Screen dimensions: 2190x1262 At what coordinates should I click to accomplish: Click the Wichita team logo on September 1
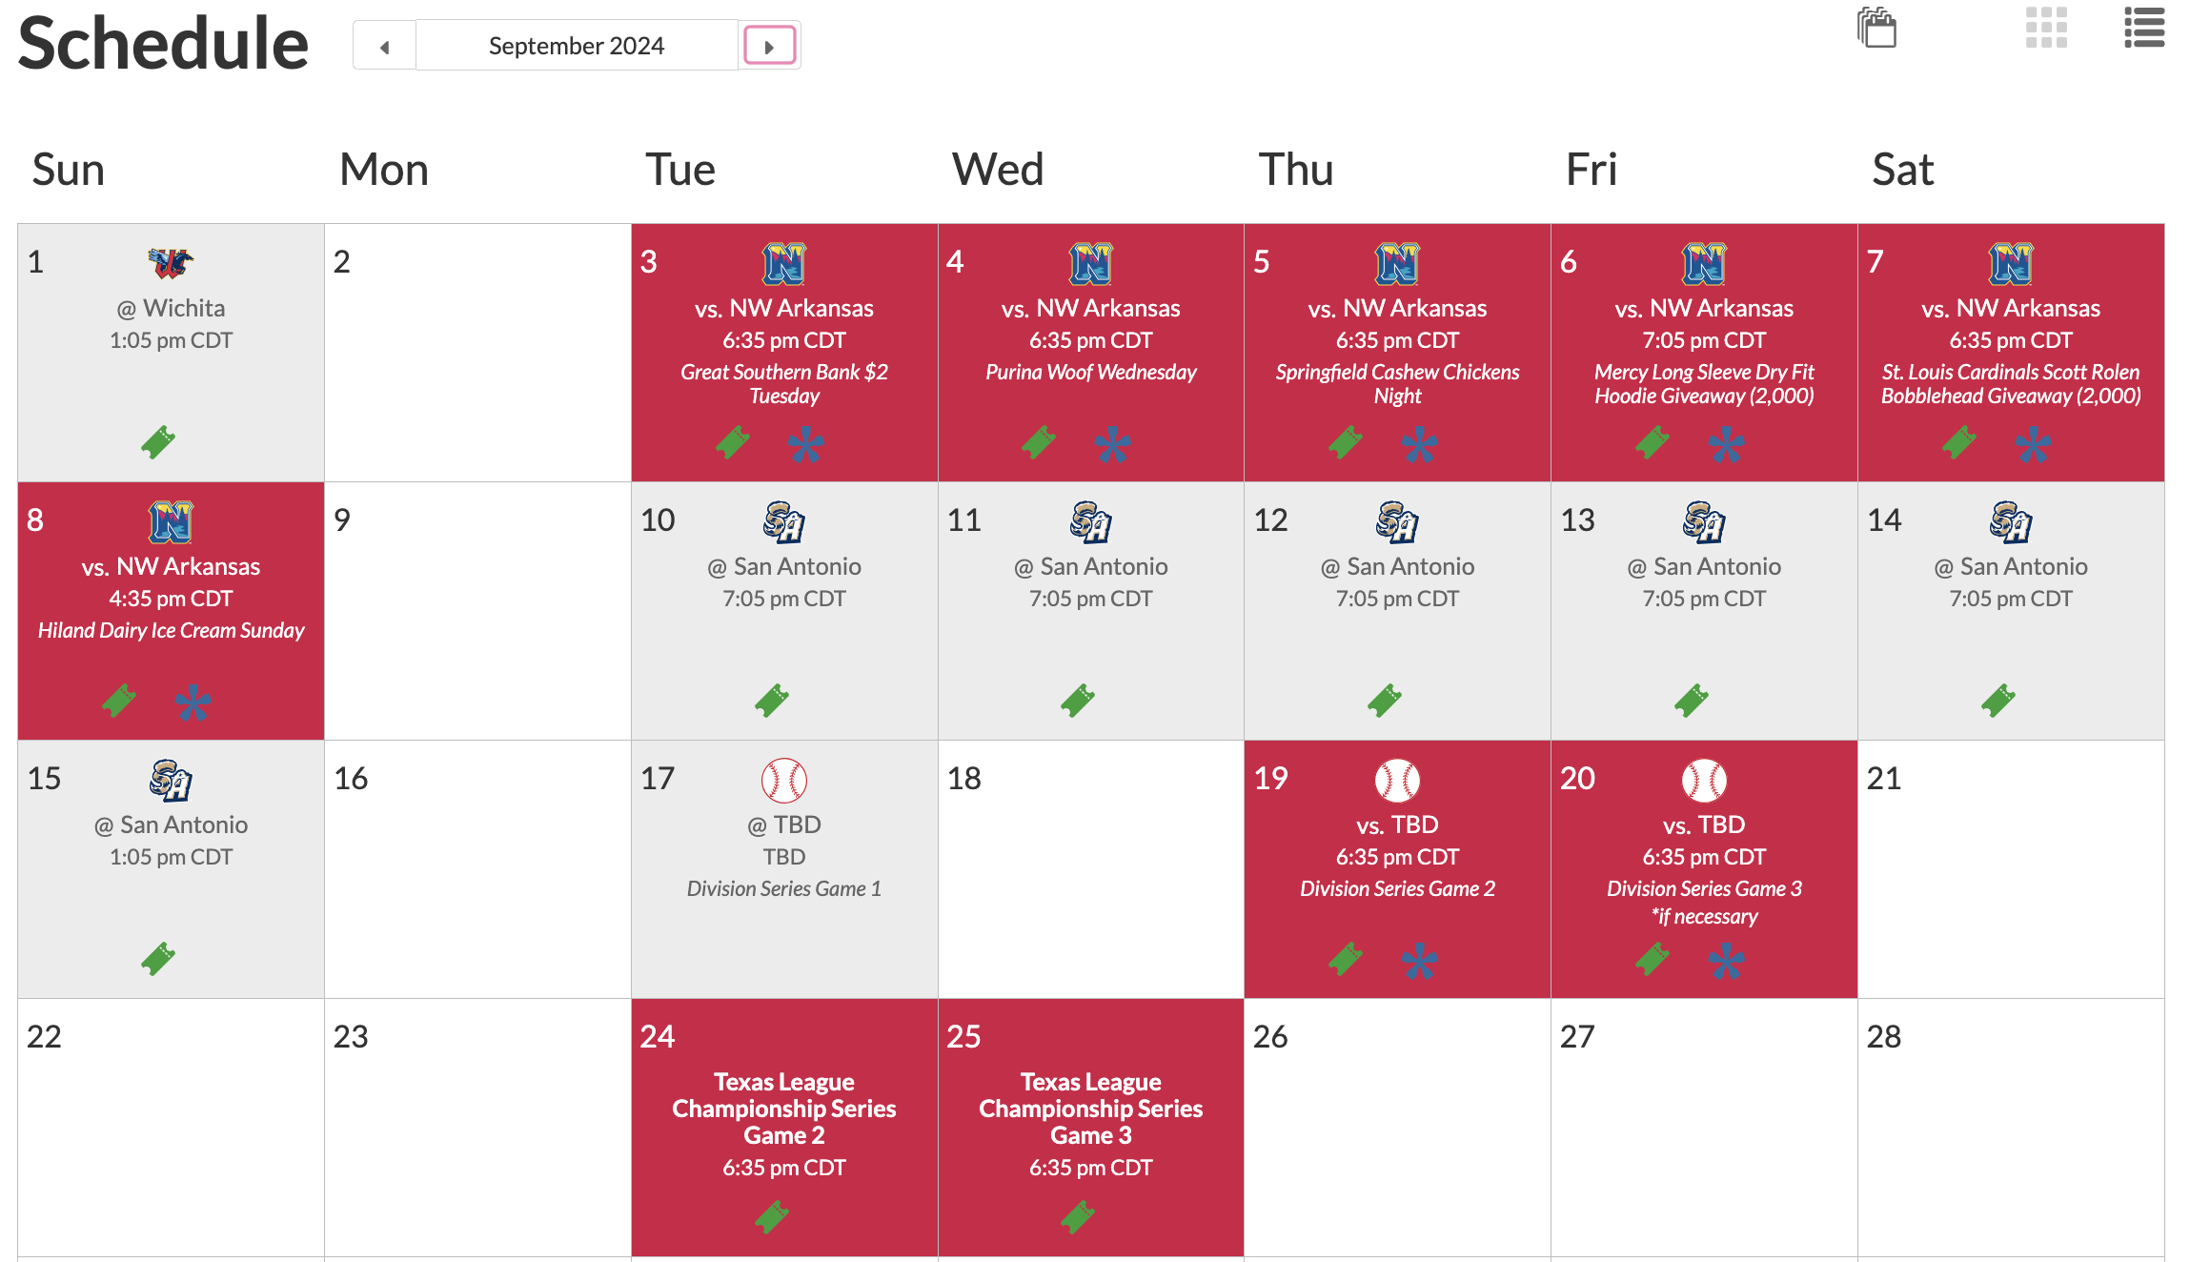pos(171,263)
